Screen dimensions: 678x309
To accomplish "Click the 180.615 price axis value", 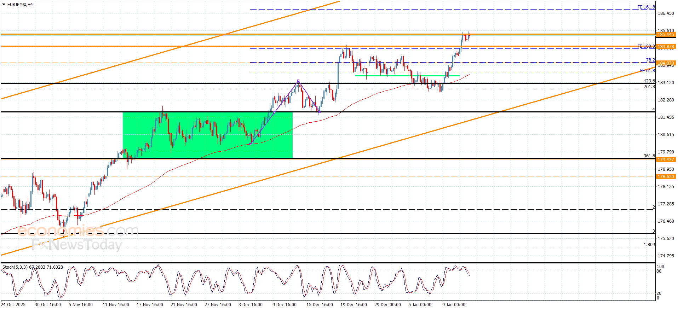I will pos(666,135).
